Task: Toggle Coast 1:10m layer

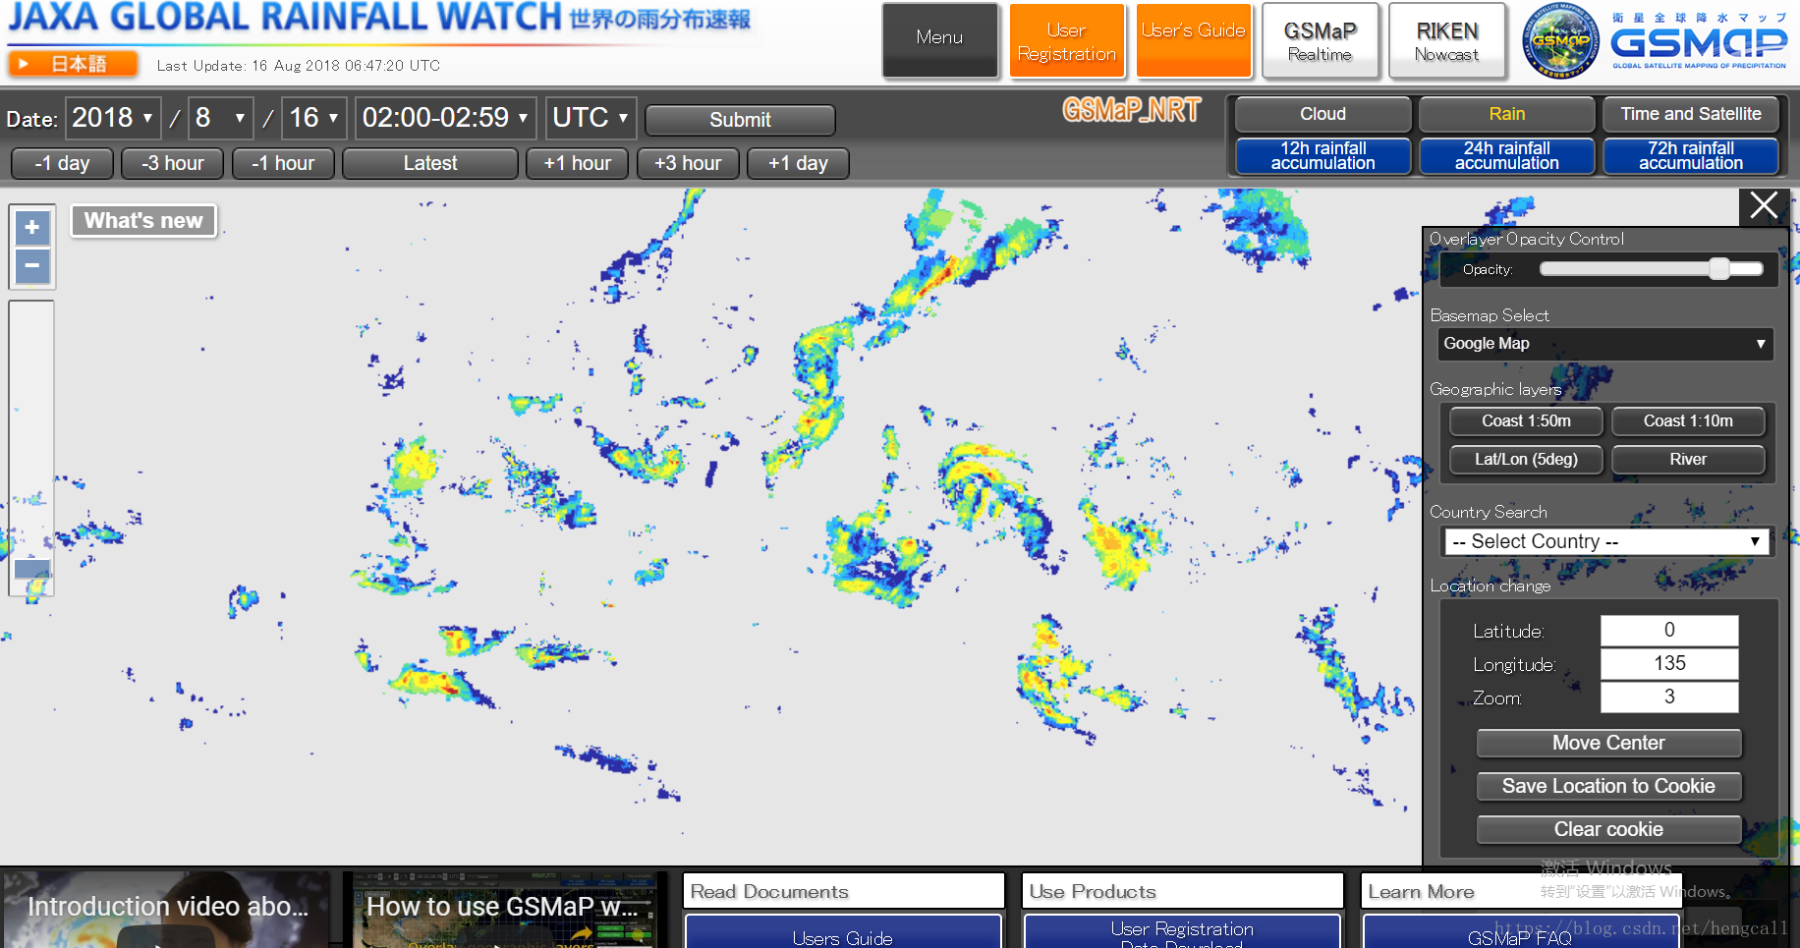Action: (x=1688, y=421)
